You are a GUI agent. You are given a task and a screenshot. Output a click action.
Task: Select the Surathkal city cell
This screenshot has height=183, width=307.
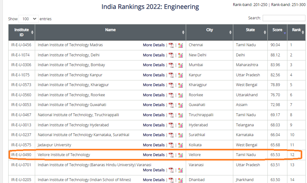(210, 135)
